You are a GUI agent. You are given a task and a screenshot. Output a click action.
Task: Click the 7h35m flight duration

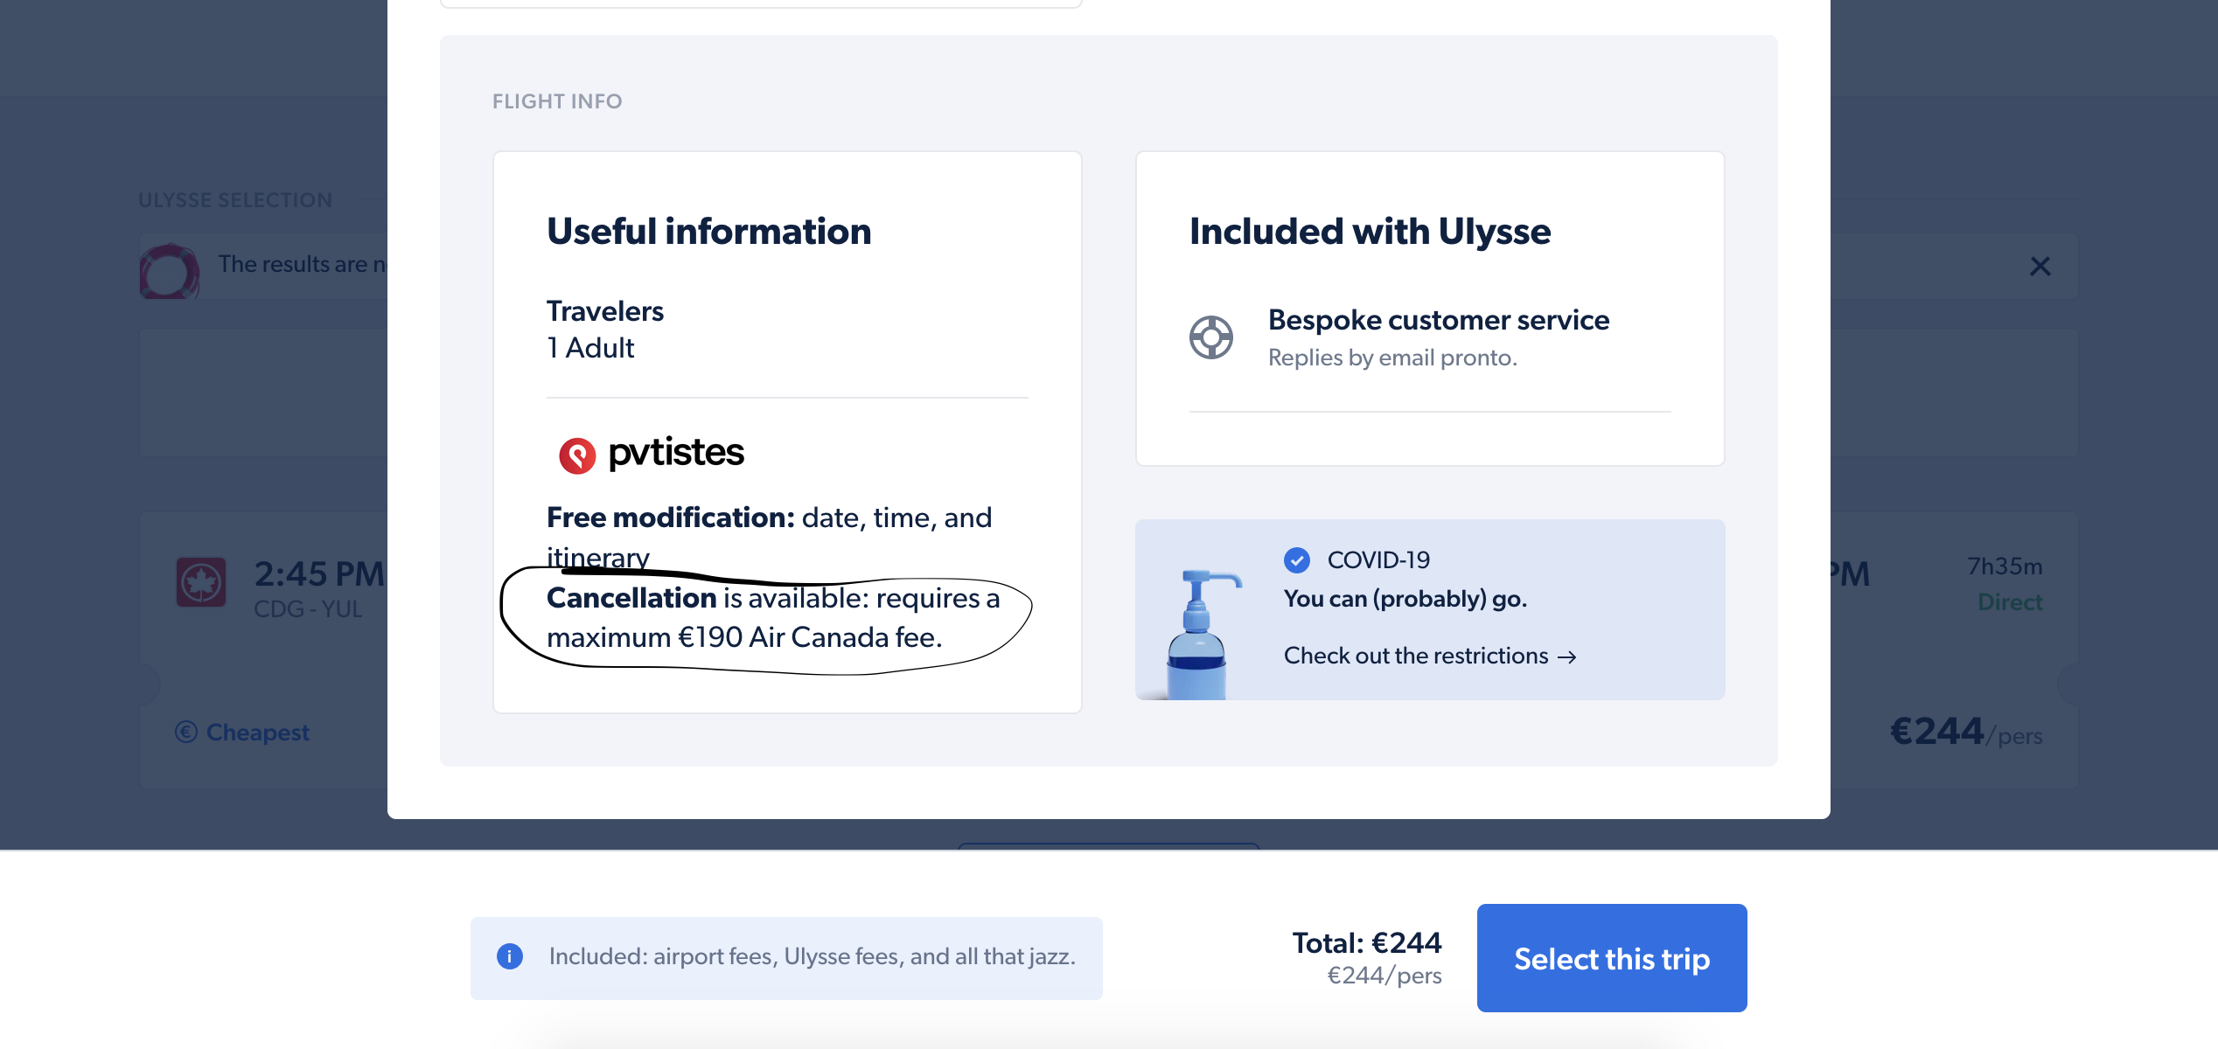2005,566
